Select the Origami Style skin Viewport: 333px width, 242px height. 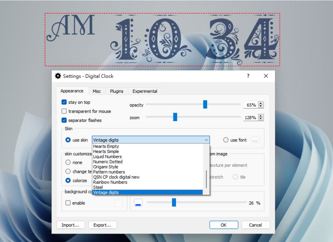pos(148,167)
